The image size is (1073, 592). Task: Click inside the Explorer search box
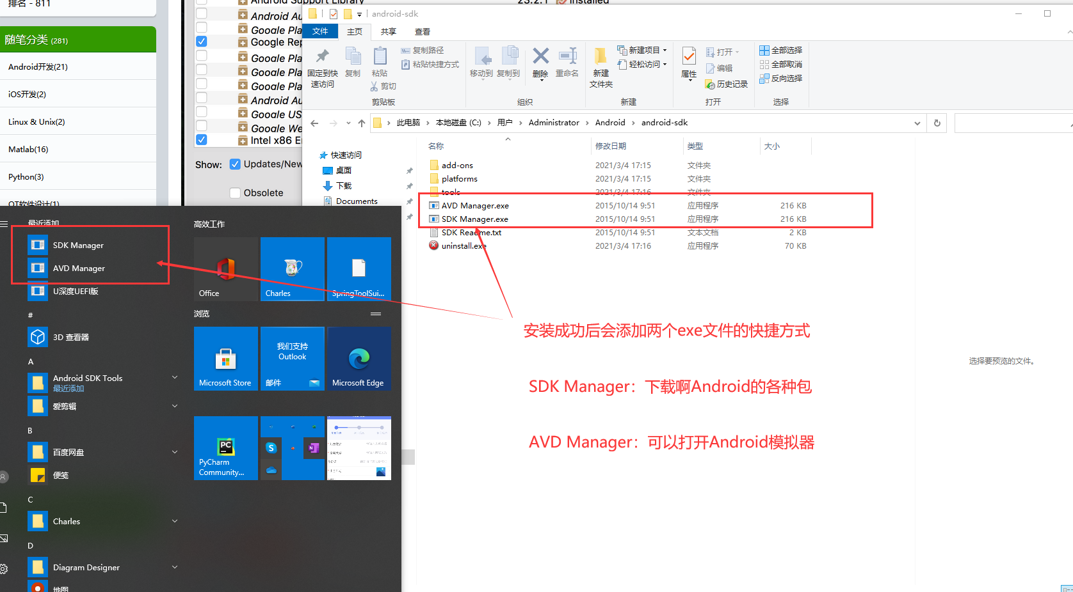[x=1013, y=123]
